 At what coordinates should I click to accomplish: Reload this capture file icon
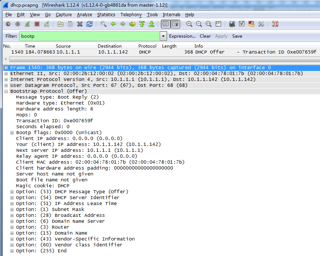[90, 24]
